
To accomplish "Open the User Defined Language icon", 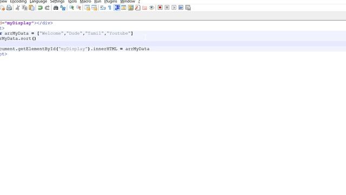I will (x=124, y=8).
